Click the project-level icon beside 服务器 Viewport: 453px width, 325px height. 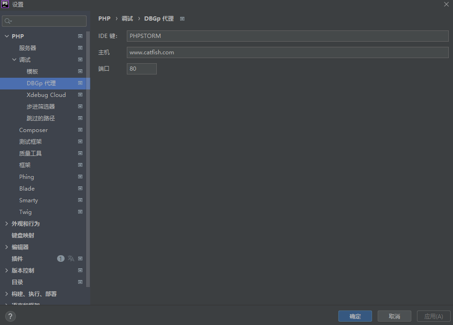tap(80, 48)
